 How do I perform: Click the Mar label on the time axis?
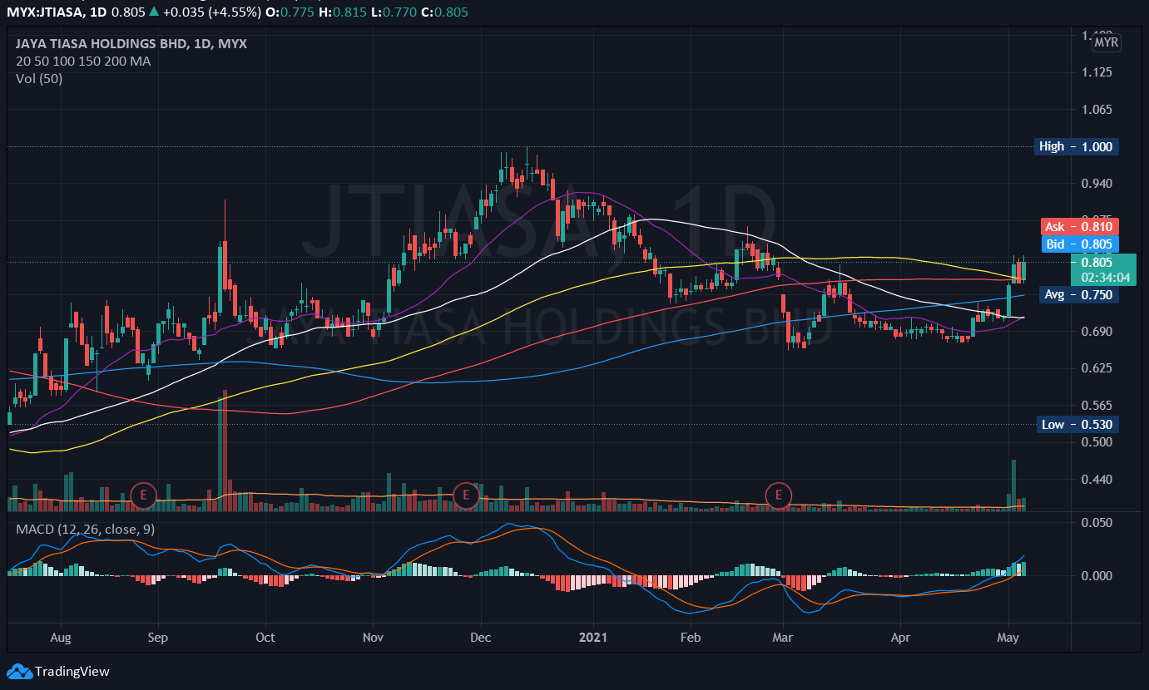coord(783,638)
